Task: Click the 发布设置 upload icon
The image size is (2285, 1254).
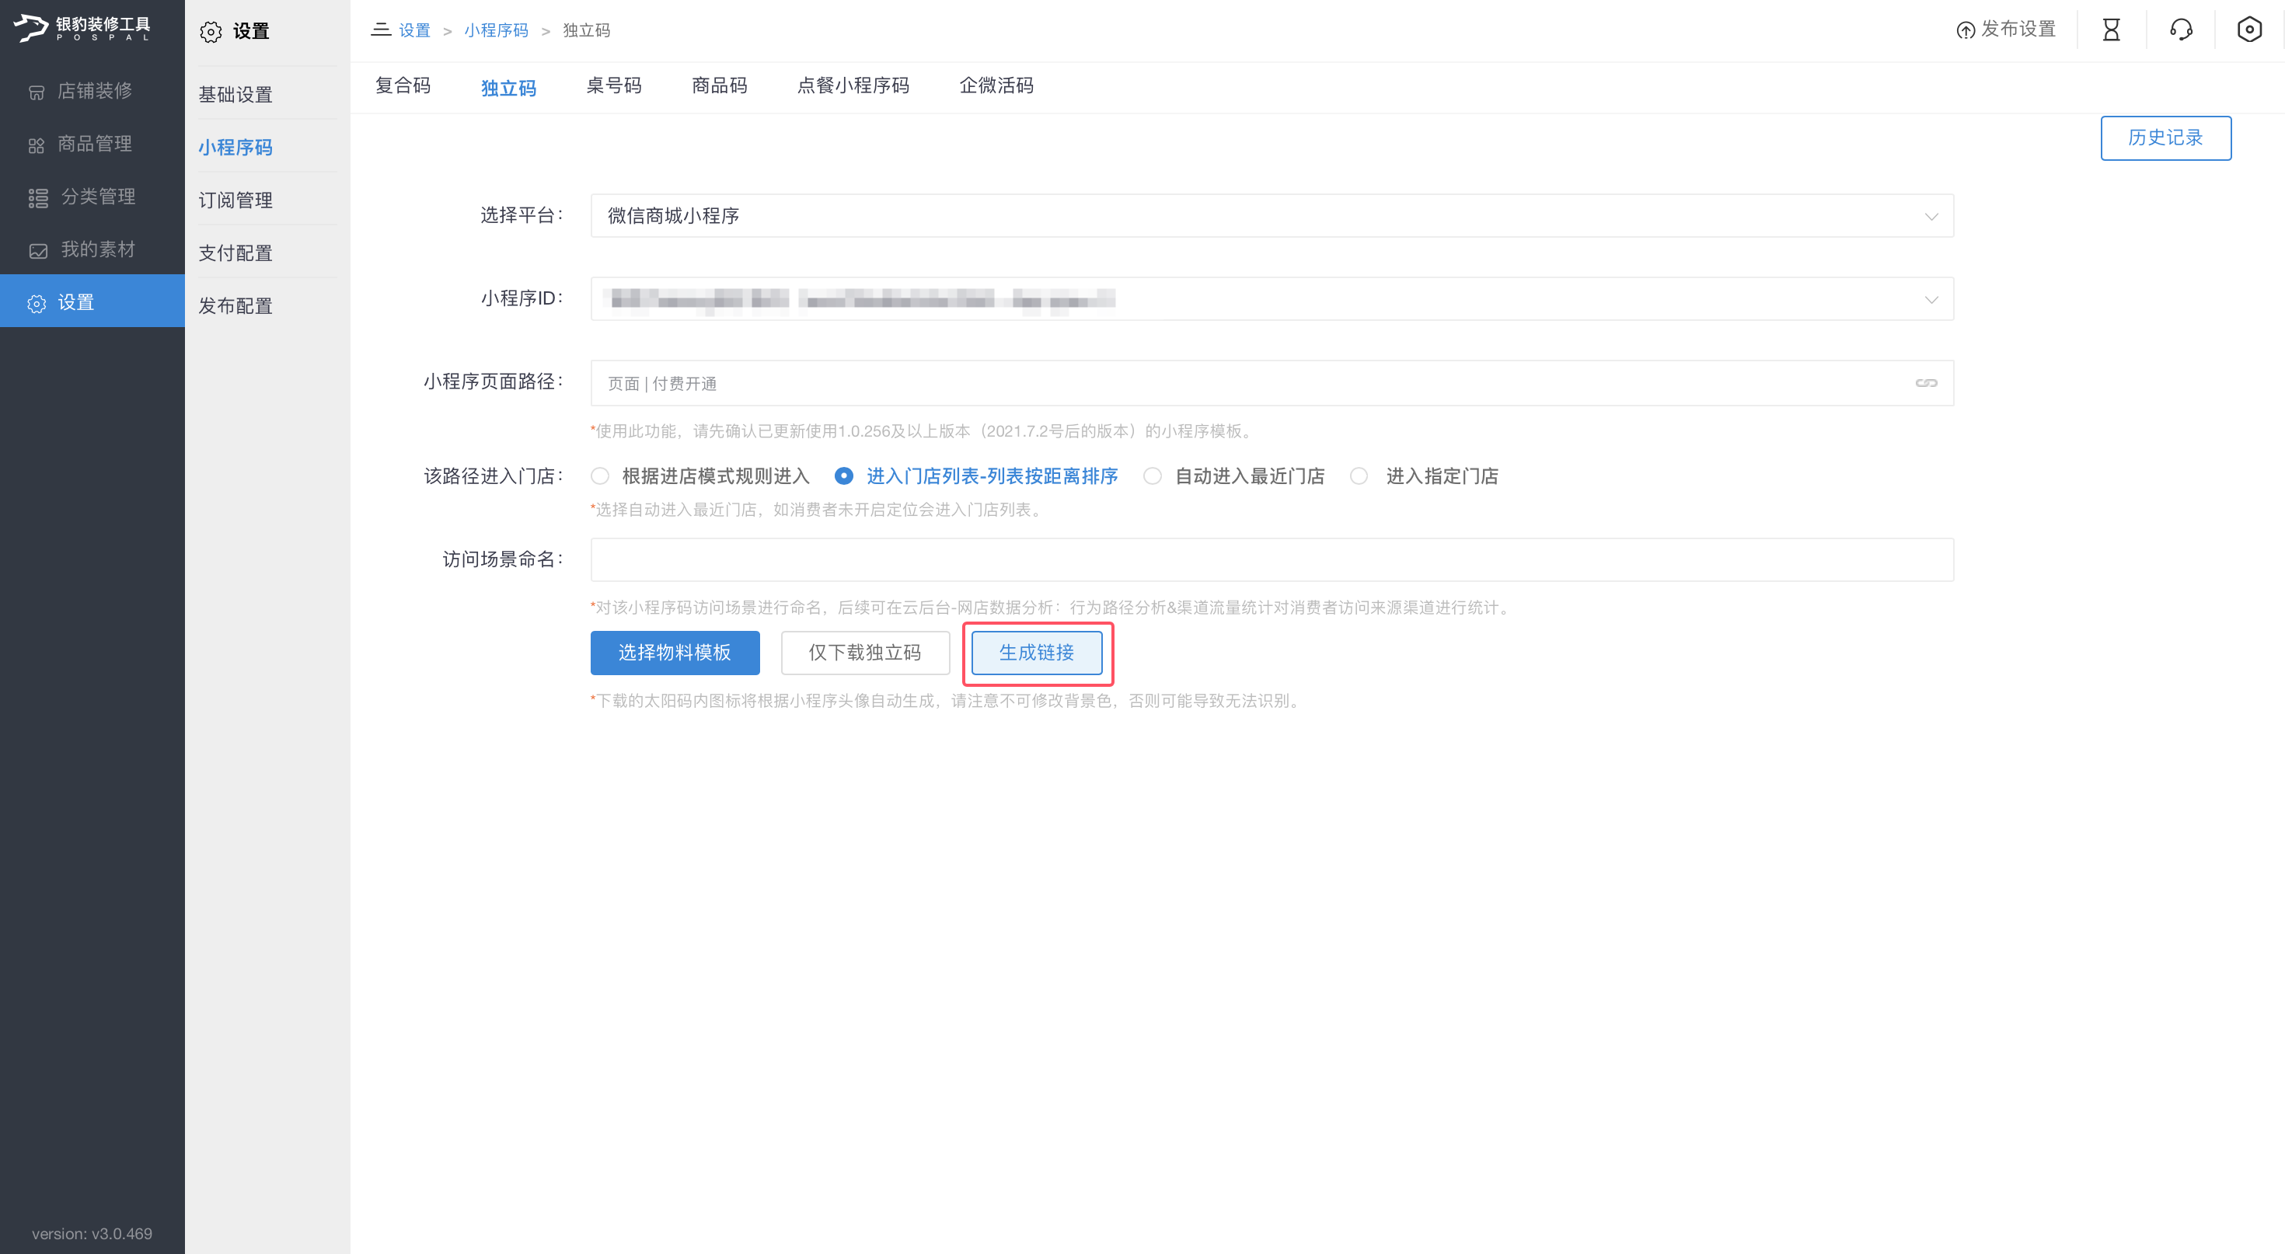Action: coord(1966,30)
